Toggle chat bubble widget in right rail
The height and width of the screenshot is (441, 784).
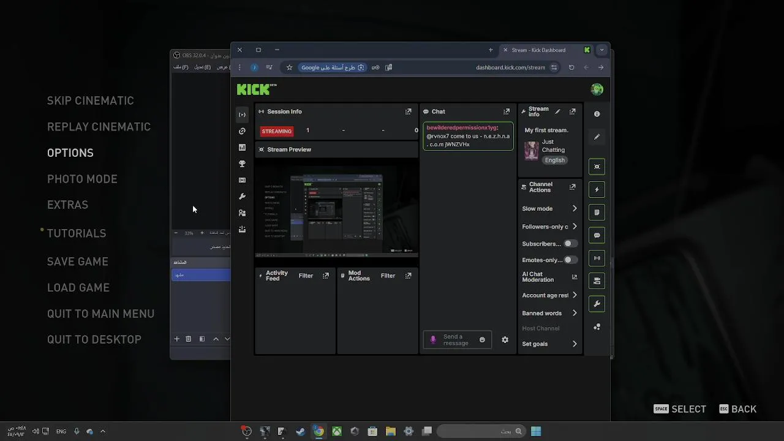[597, 235]
